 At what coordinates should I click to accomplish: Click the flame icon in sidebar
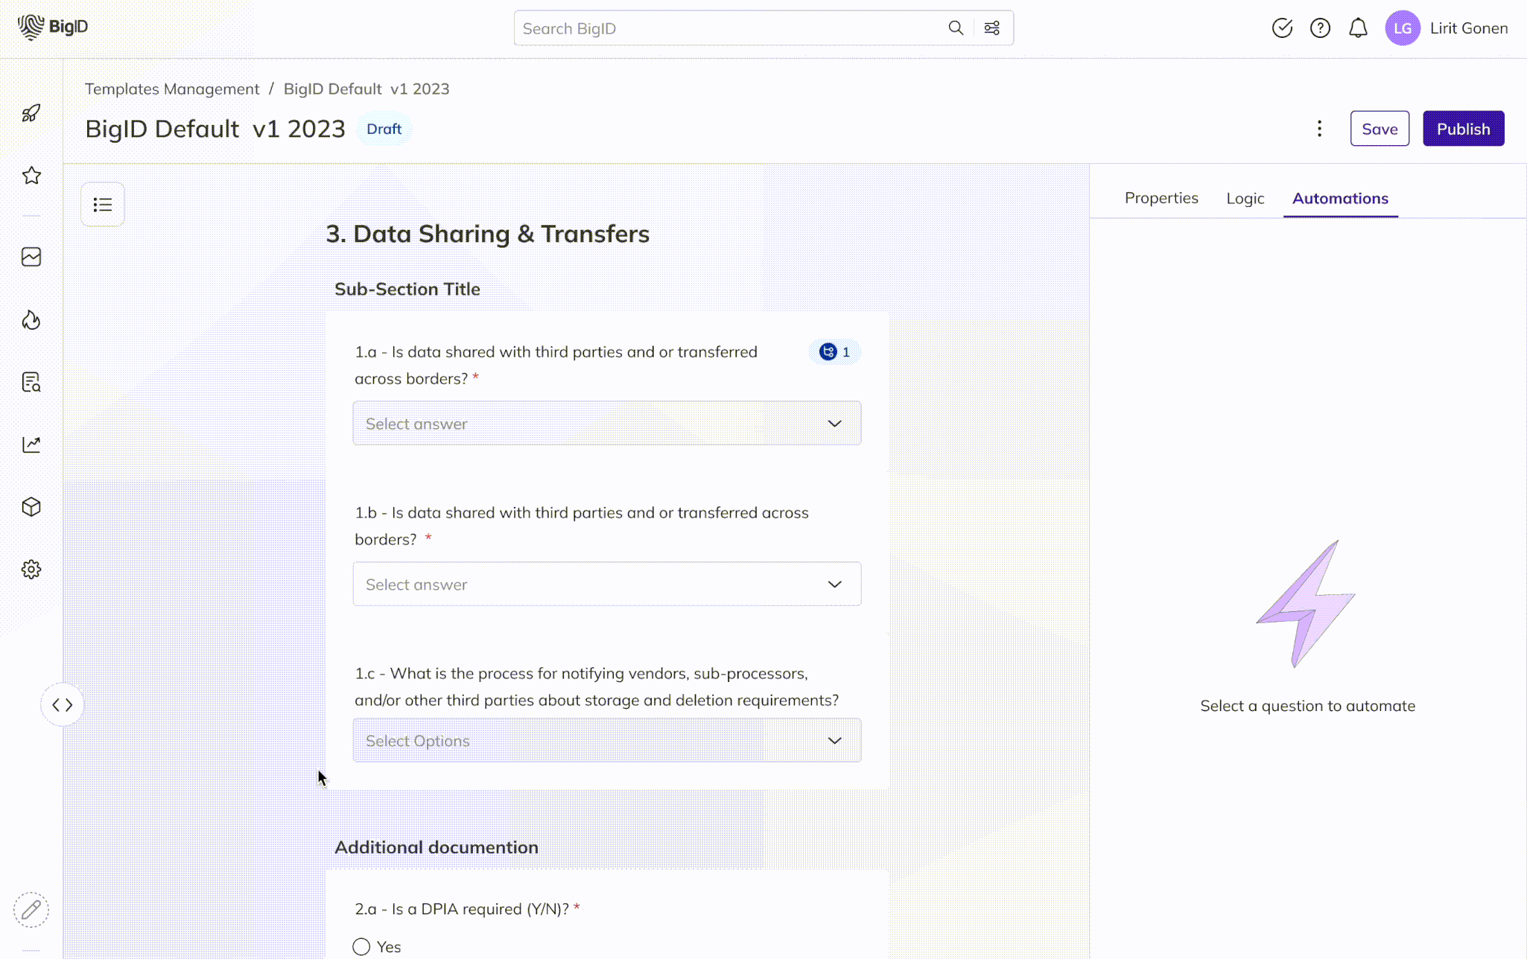31,319
